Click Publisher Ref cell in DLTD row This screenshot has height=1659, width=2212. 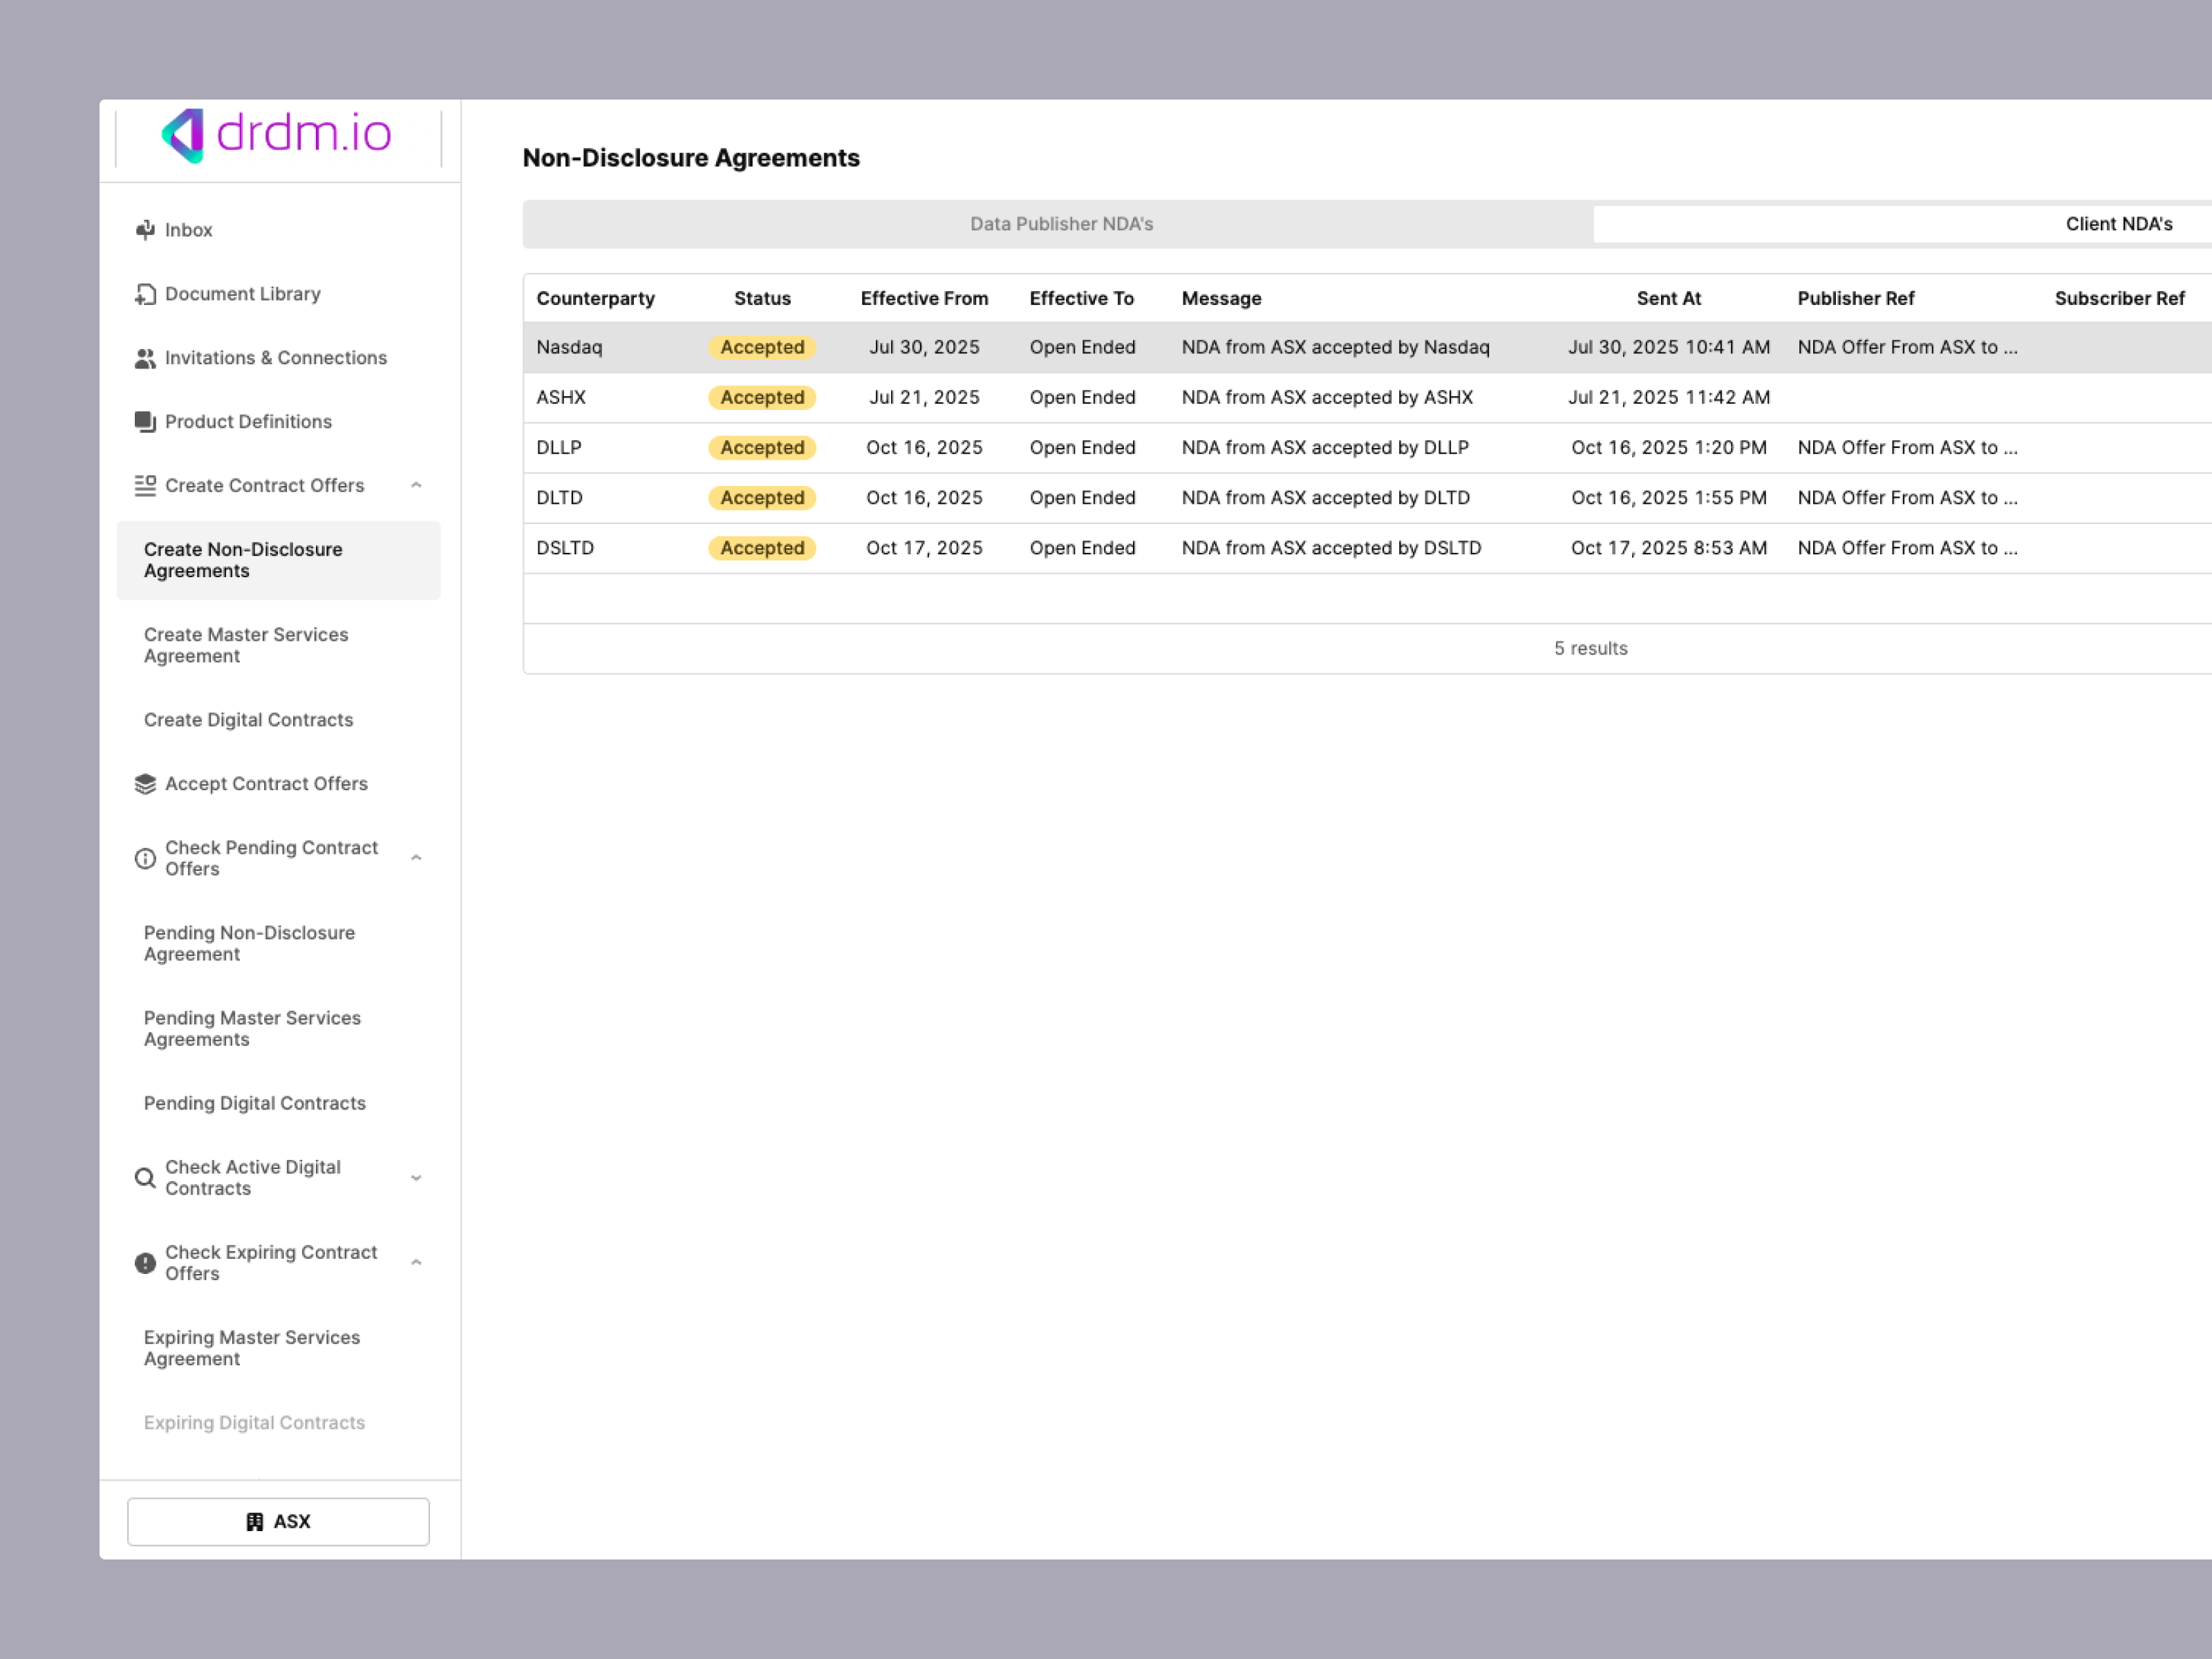click(x=1907, y=497)
